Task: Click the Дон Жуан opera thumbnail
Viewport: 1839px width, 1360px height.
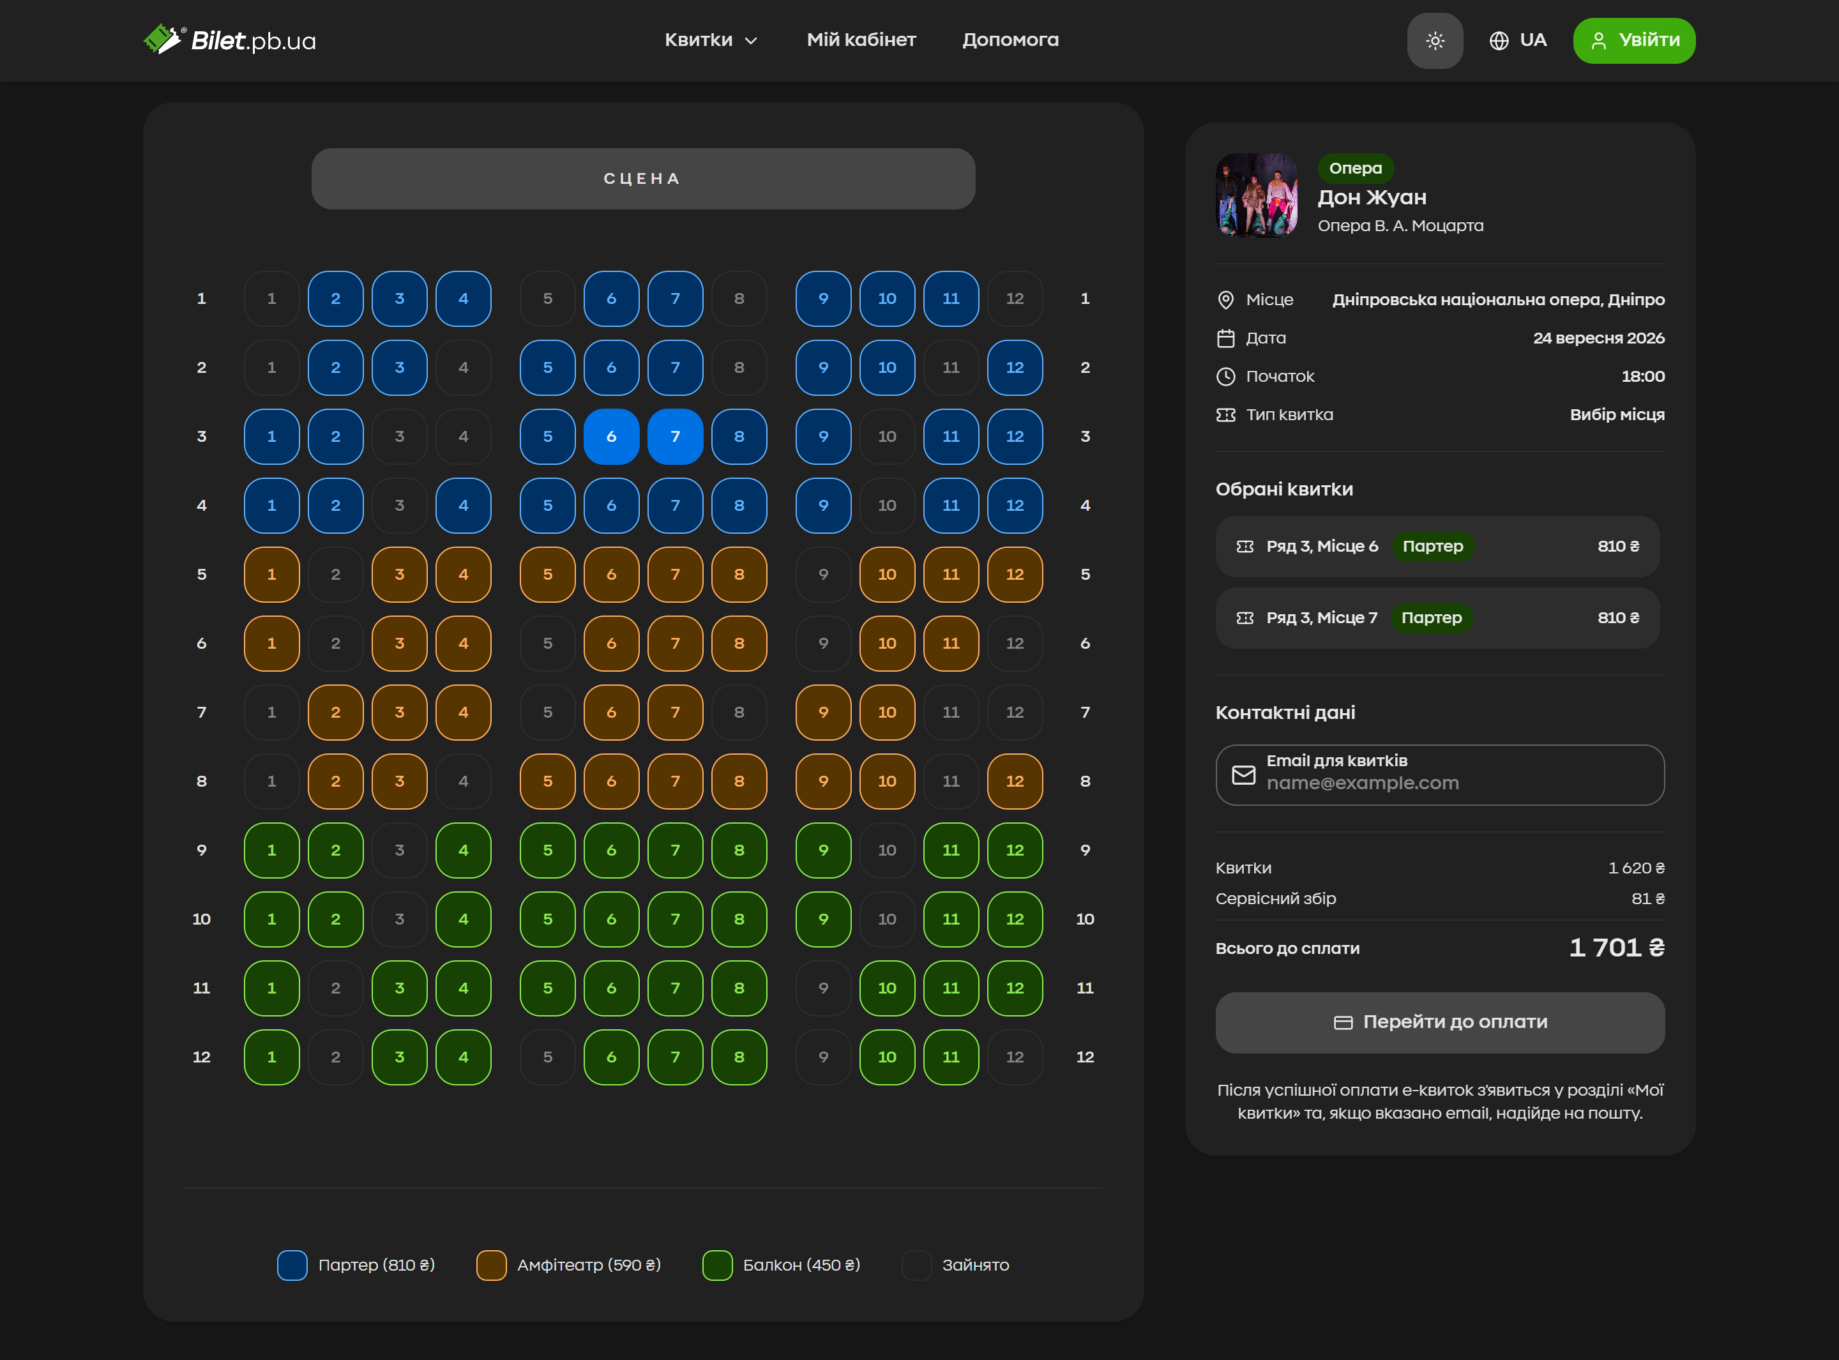Action: (1257, 195)
